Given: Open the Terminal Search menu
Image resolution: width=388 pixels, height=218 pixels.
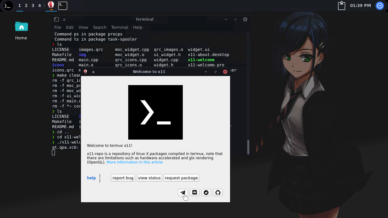Looking at the screenshot, I should coord(100,27).
